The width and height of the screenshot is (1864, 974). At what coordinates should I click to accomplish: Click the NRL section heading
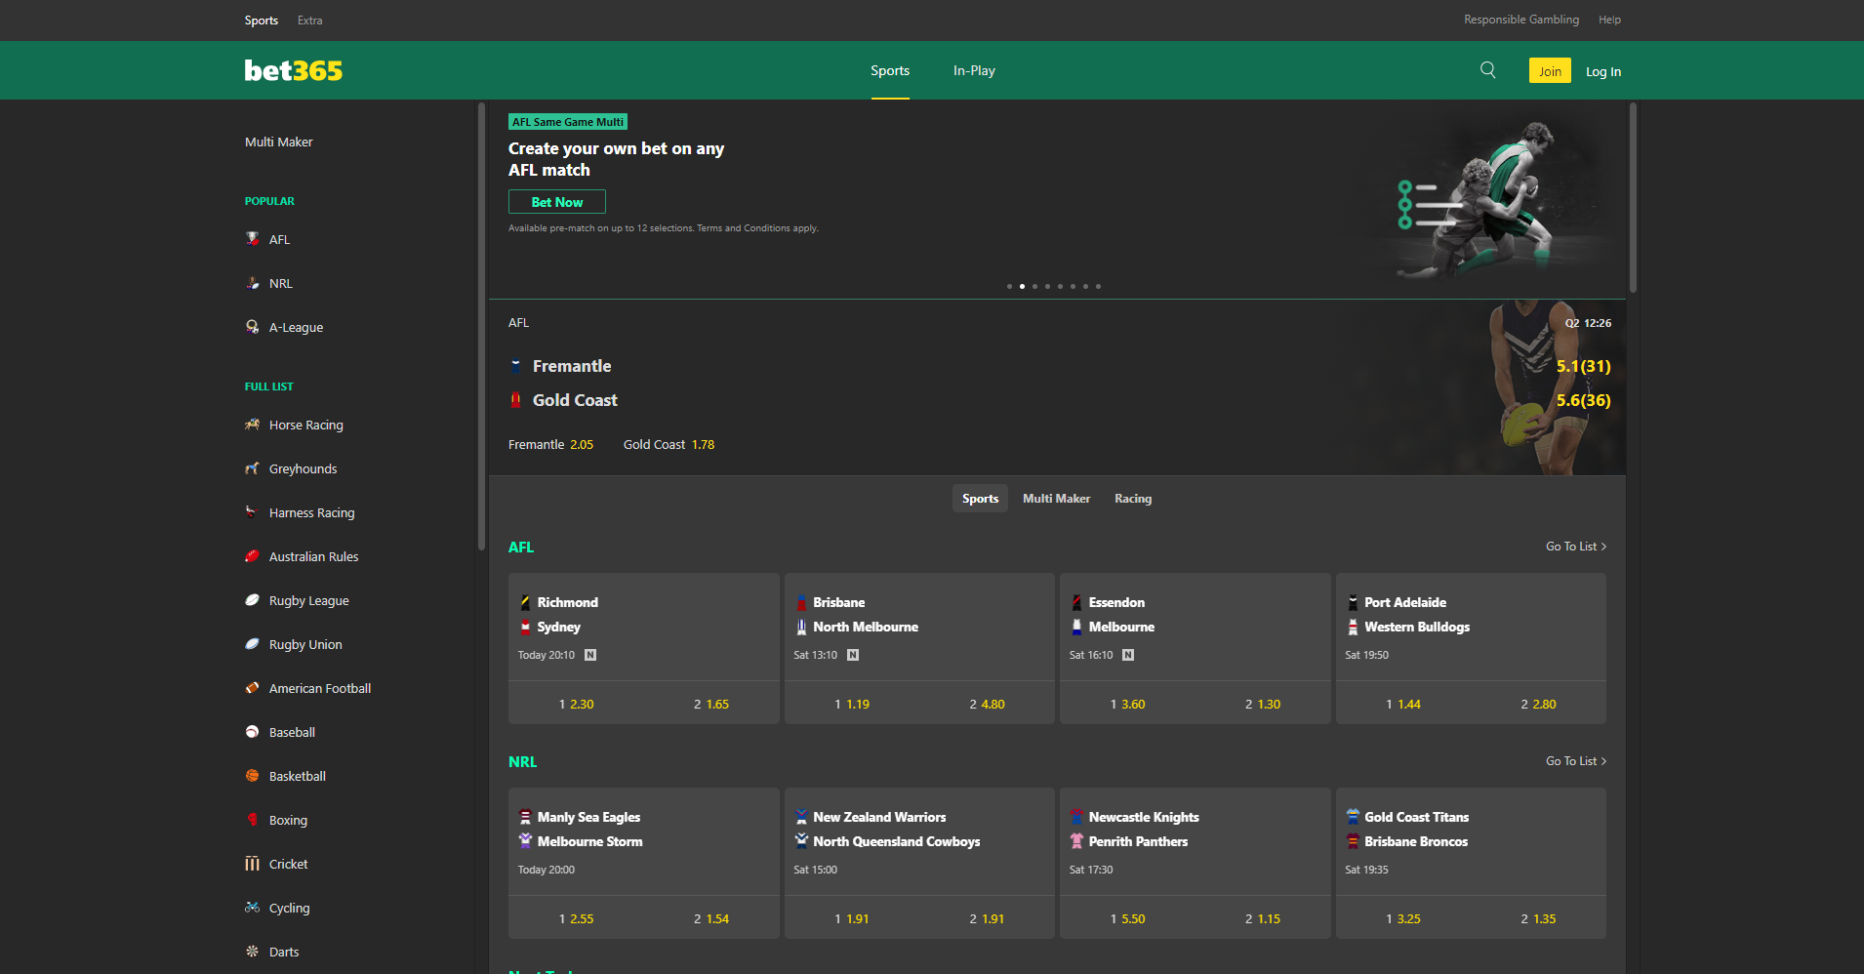click(x=522, y=762)
